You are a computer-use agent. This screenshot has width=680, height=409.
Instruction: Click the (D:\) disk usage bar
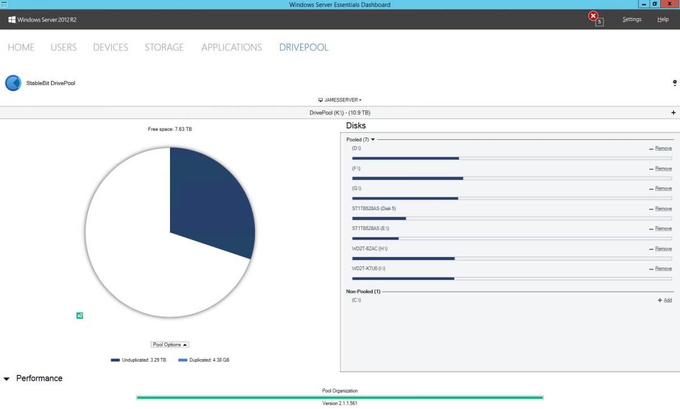pyautogui.click(x=512, y=158)
